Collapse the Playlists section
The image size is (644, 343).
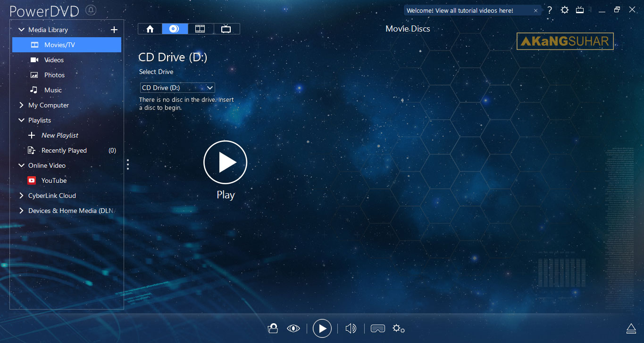[21, 120]
